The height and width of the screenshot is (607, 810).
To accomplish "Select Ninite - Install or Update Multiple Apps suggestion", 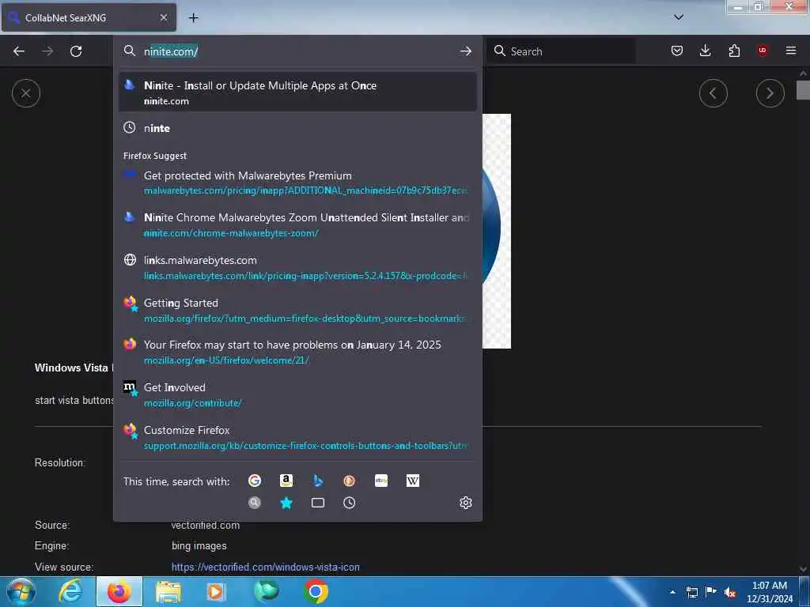I will (297, 92).
